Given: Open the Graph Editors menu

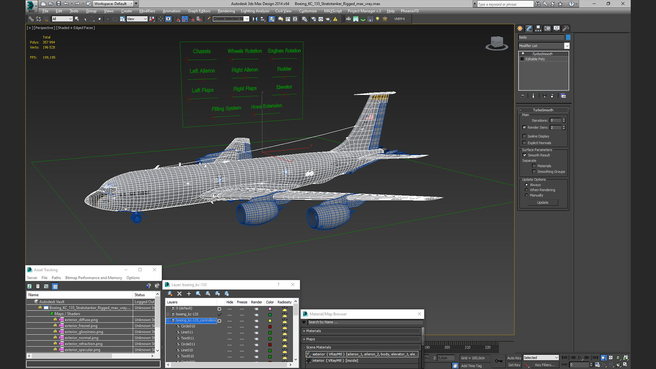Looking at the screenshot, I should 199,11.
